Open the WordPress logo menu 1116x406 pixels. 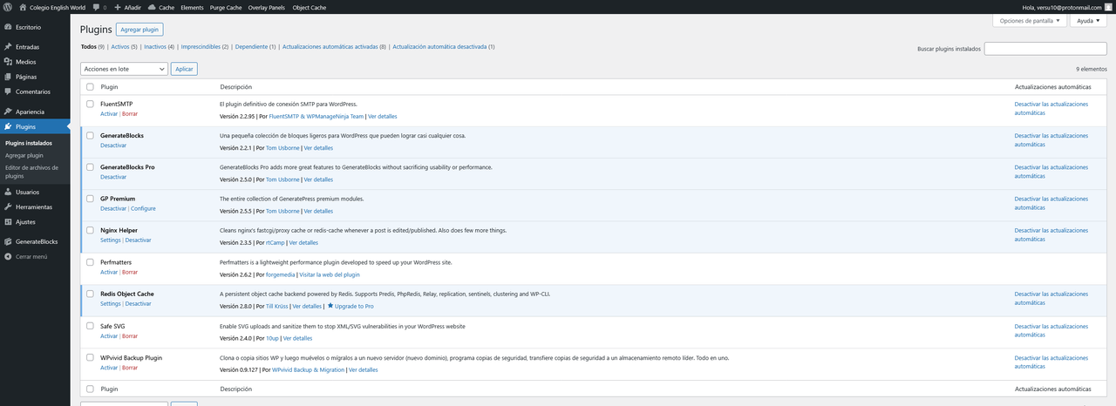tap(8, 7)
